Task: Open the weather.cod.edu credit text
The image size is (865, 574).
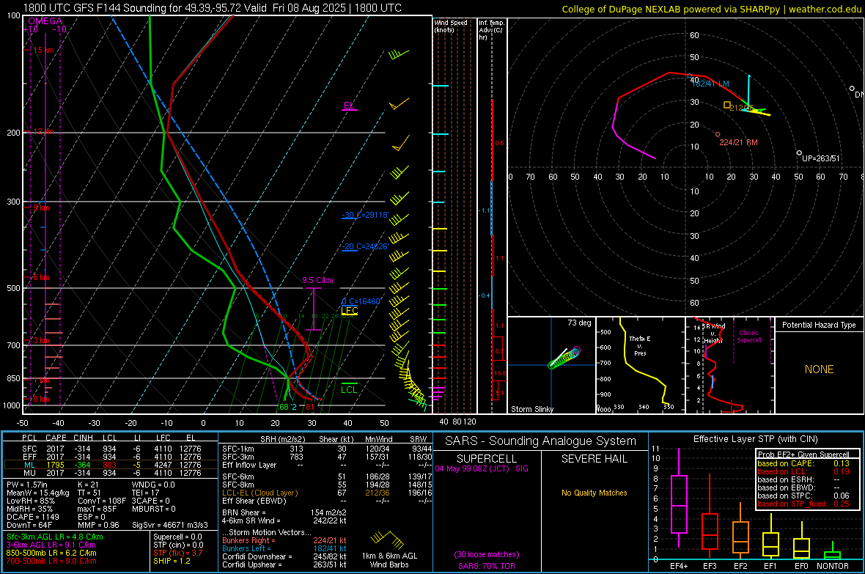Action: point(712,9)
